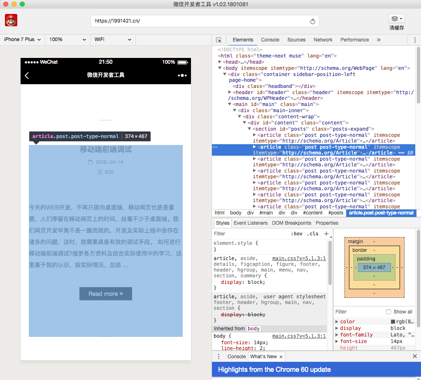421x380 pixels.
Task: Open the 100% zoom dropdown
Action: [67, 40]
